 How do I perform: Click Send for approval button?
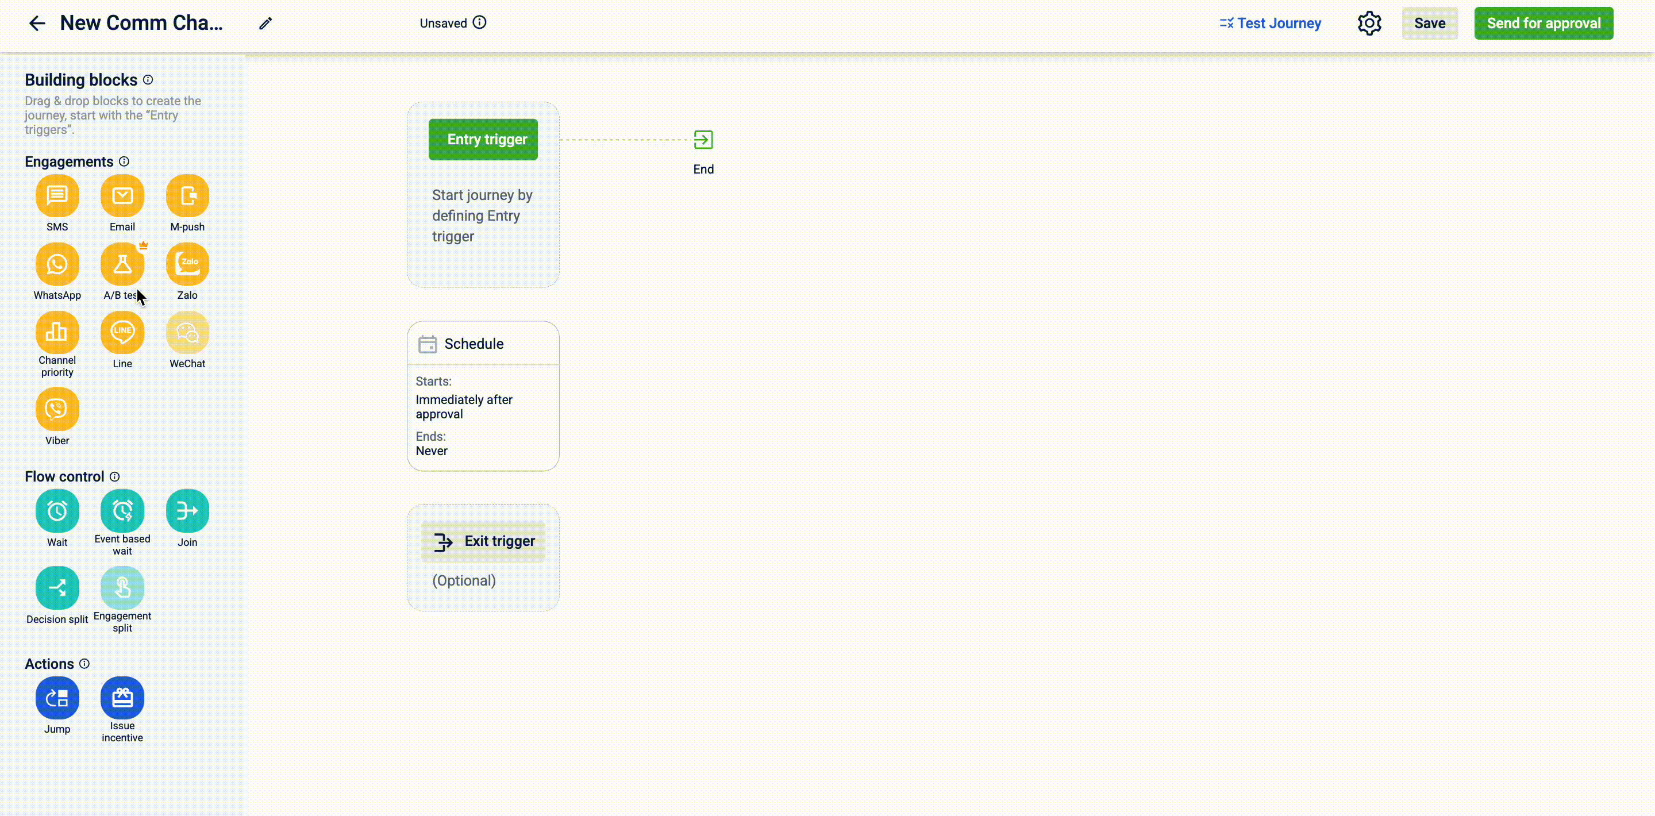(1543, 23)
